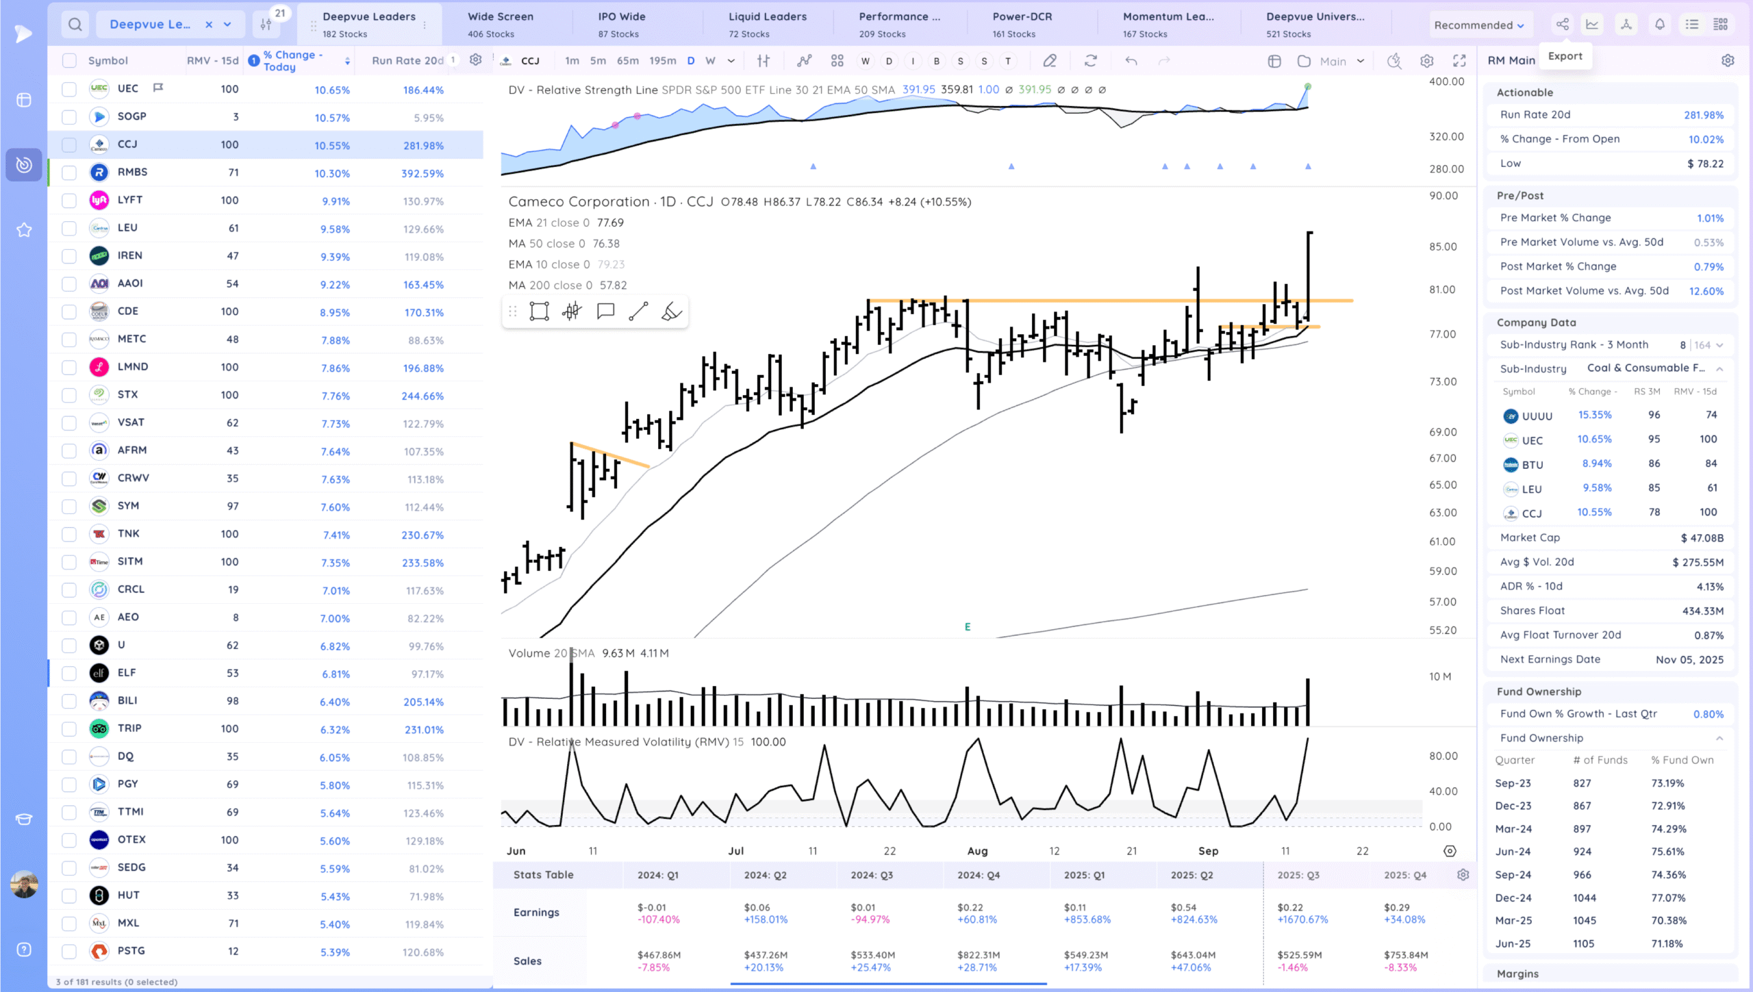
Task: Select the trend line drawing tool
Action: point(638,312)
